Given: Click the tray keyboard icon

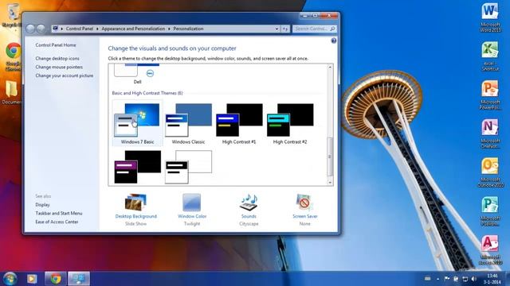Looking at the screenshot, I should (x=428, y=279).
